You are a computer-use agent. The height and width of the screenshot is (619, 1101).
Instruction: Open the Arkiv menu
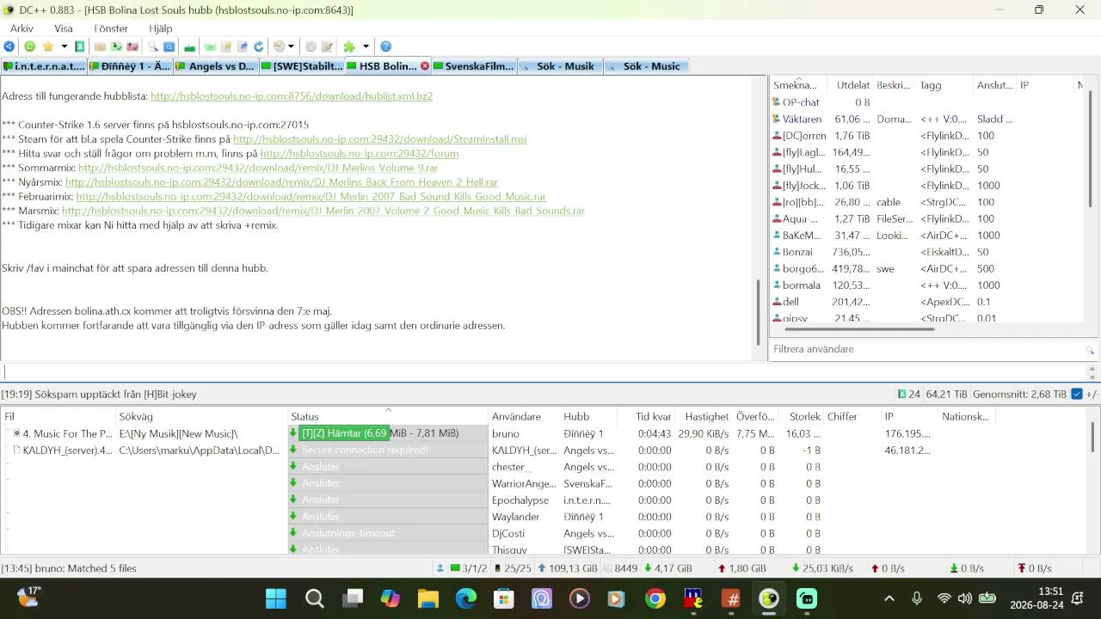[x=22, y=28]
